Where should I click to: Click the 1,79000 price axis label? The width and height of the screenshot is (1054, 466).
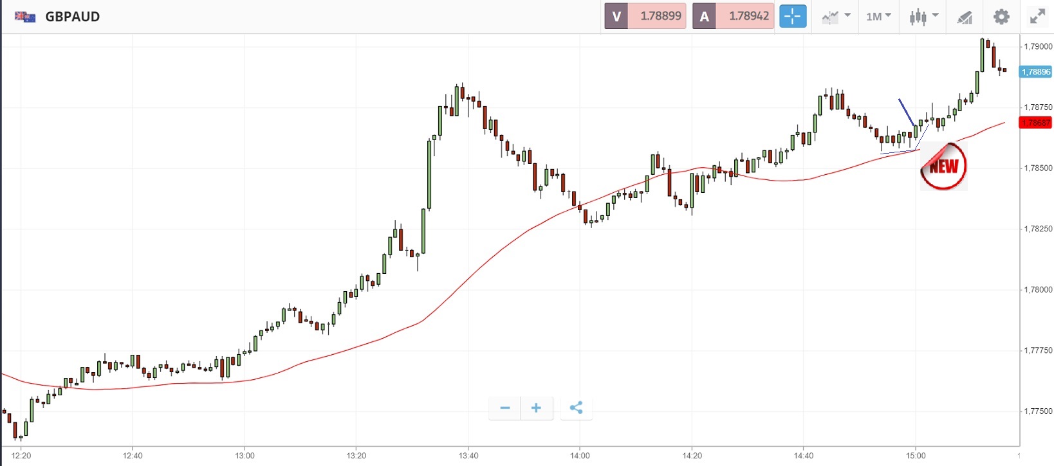click(1038, 46)
